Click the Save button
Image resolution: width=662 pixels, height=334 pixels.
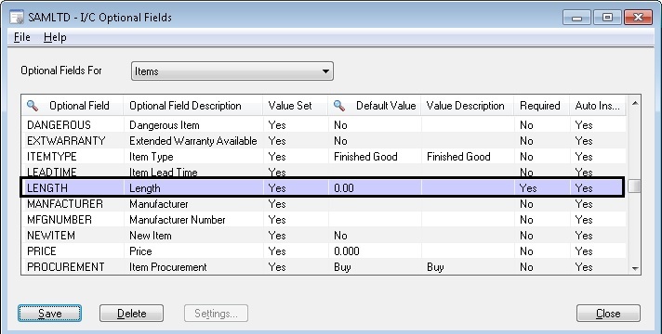(50, 314)
